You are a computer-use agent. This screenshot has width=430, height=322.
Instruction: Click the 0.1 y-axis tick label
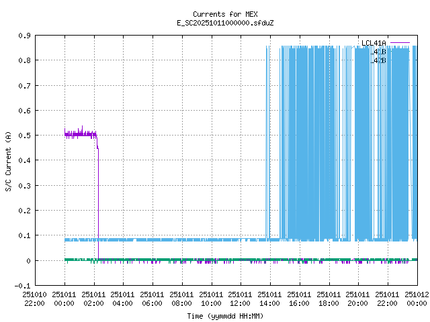tap(23, 235)
